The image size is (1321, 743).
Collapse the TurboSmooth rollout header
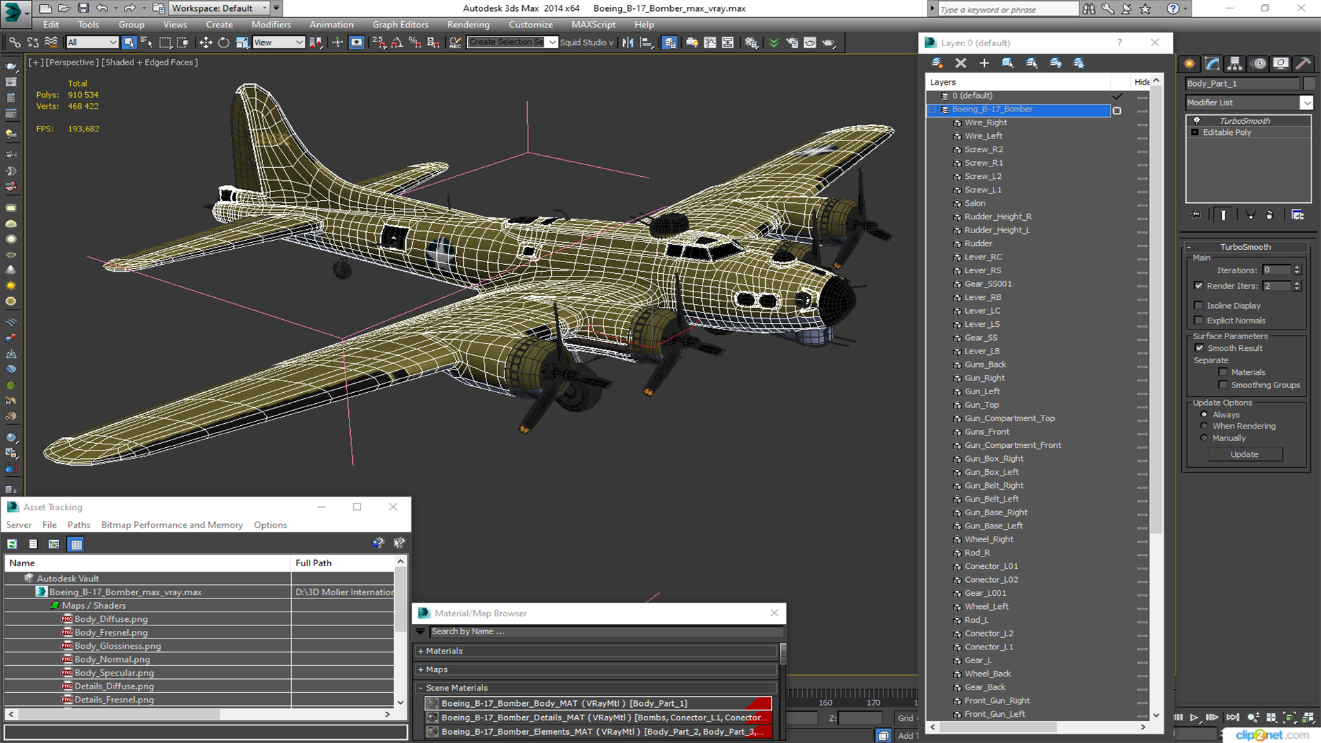[x=1245, y=247]
